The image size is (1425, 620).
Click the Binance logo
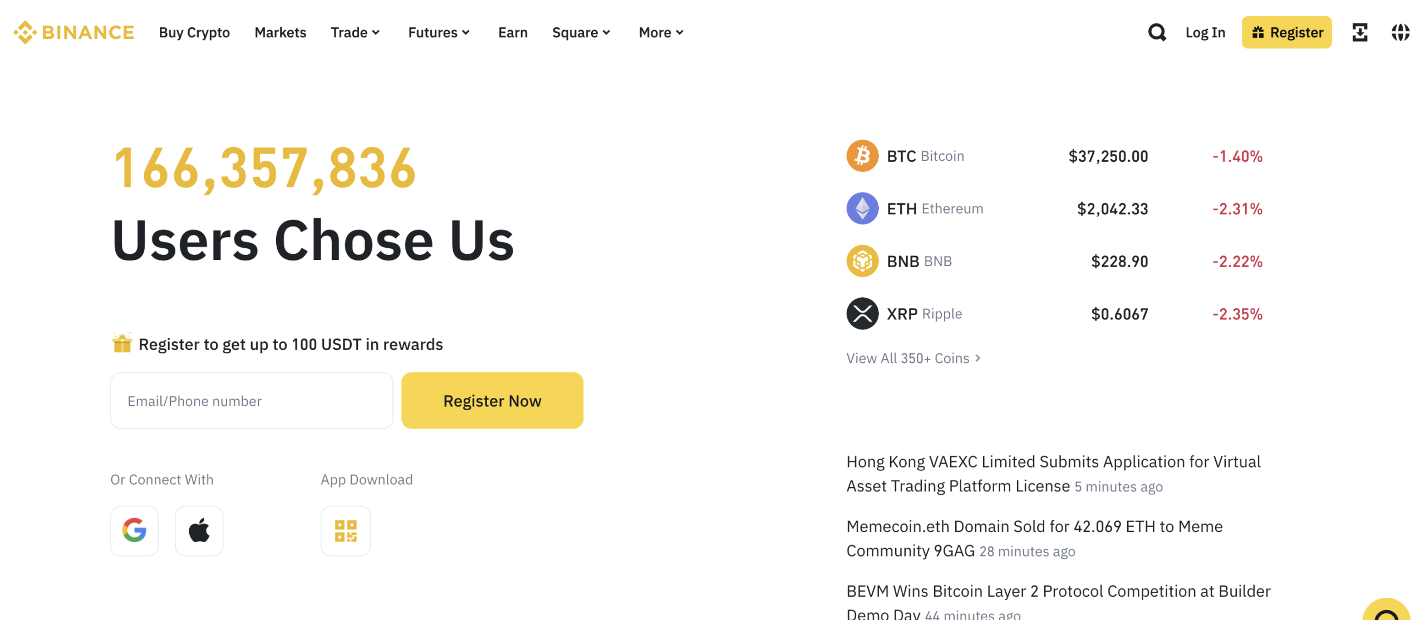click(73, 32)
